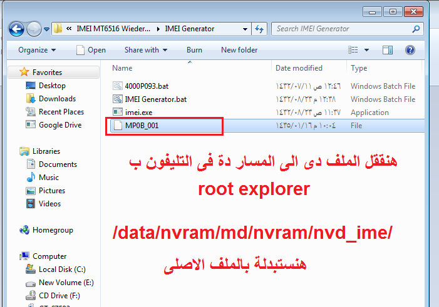Open Homegroup in navigation pane

tap(53, 230)
